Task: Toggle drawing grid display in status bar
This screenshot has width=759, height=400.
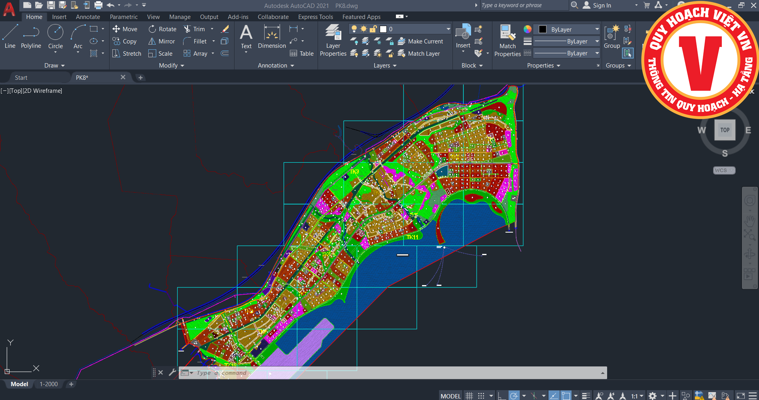Action: point(469,396)
